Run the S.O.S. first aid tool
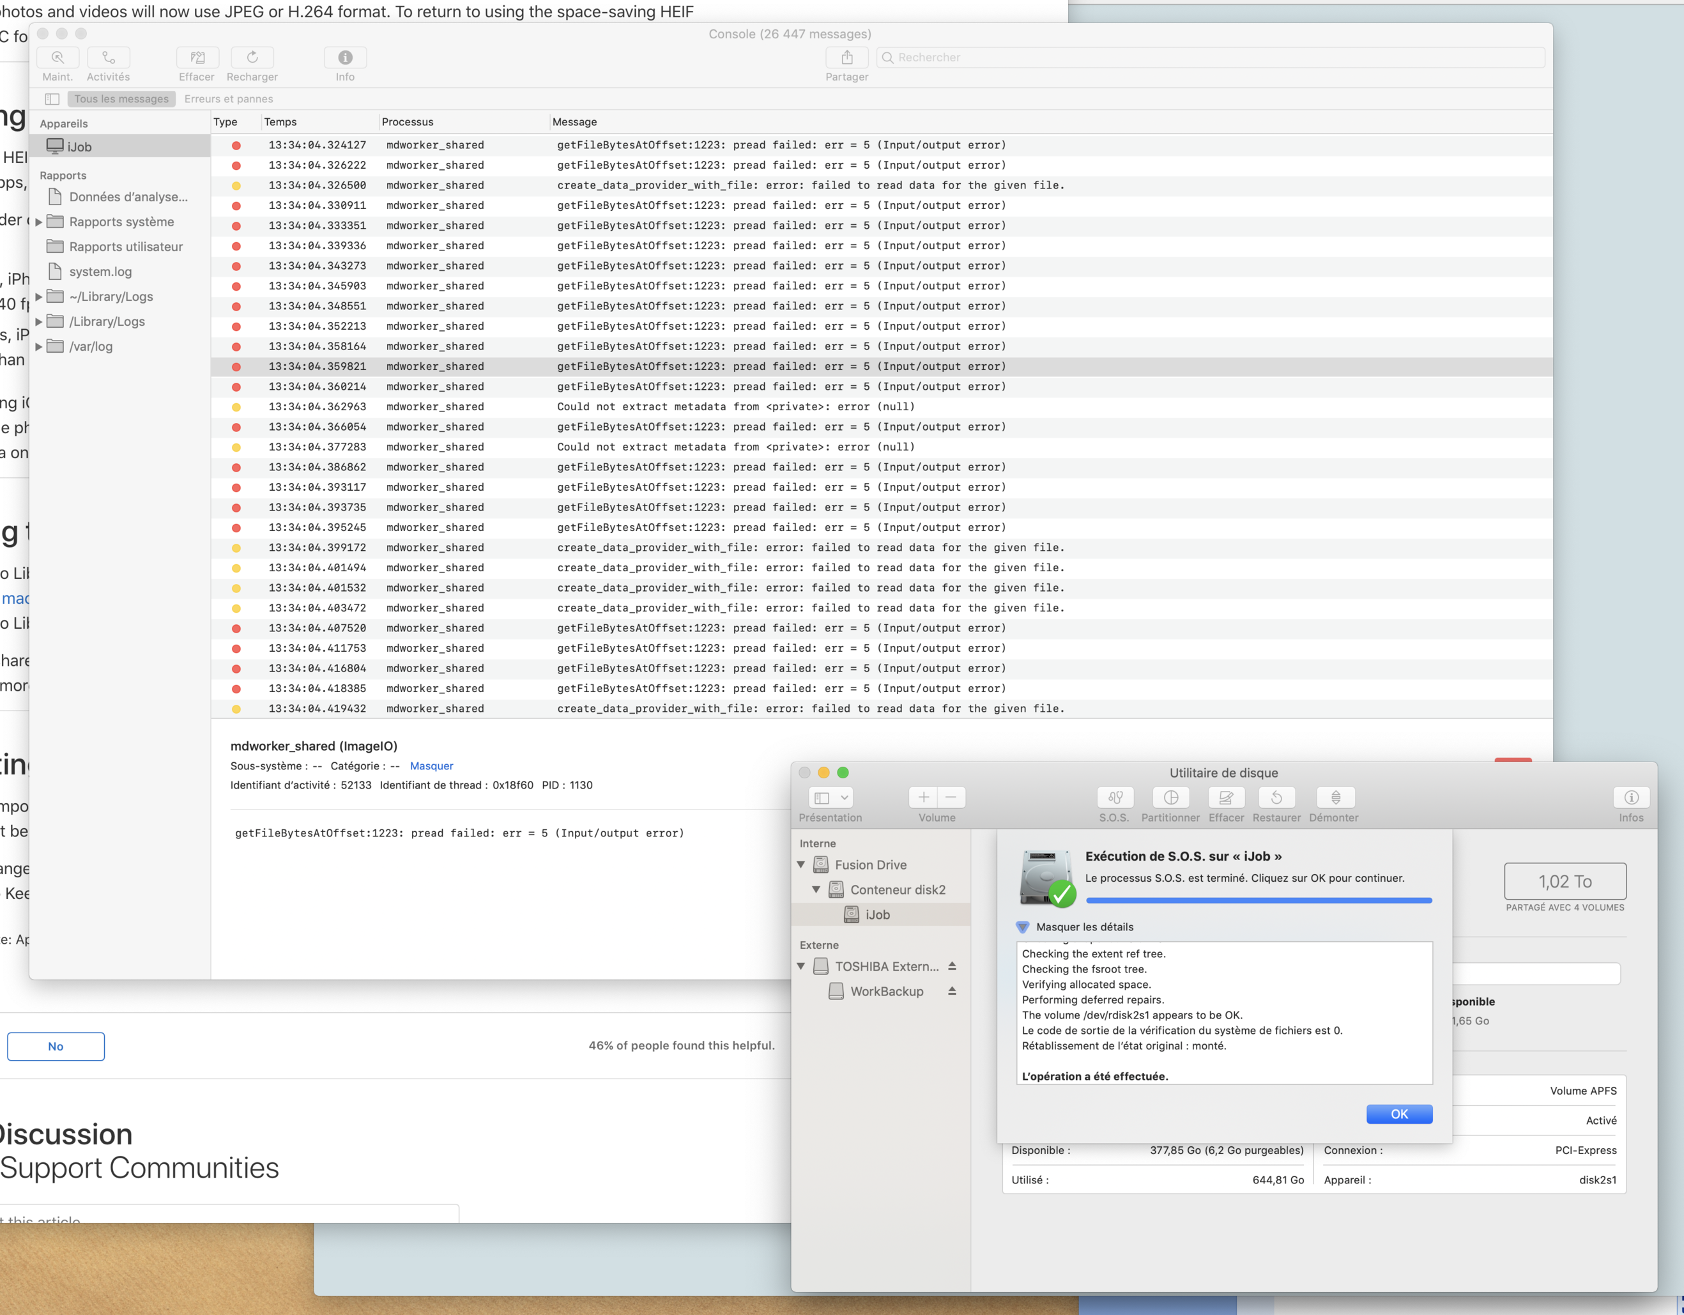This screenshot has width=1684, height=1315. click(1114, 797)
